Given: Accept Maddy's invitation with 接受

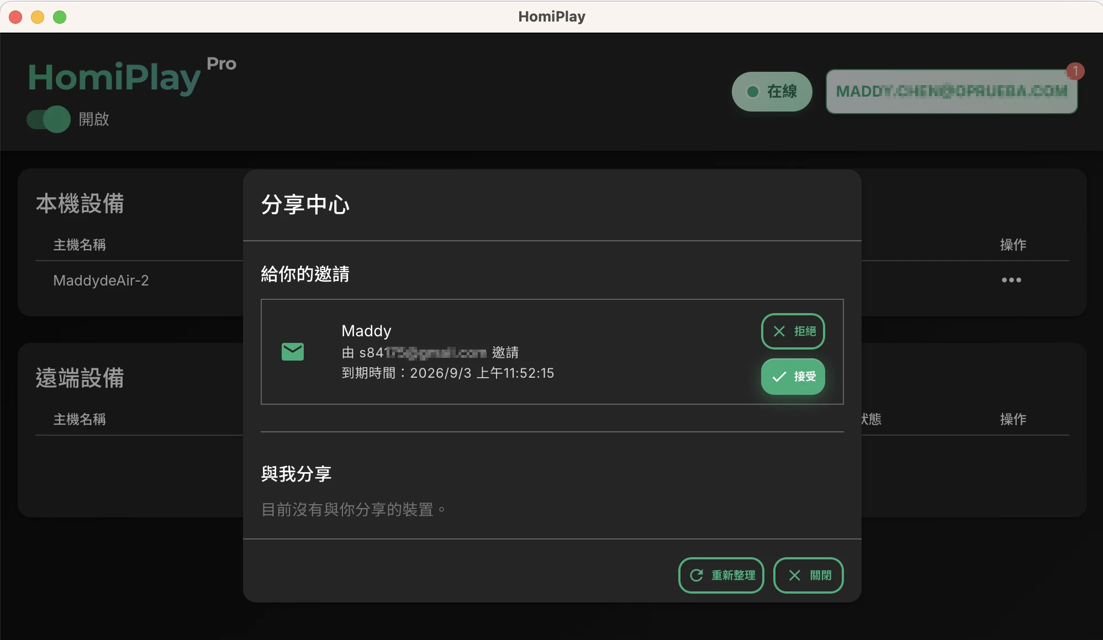Looking at the screenshot, I should (x=793, y=377).
